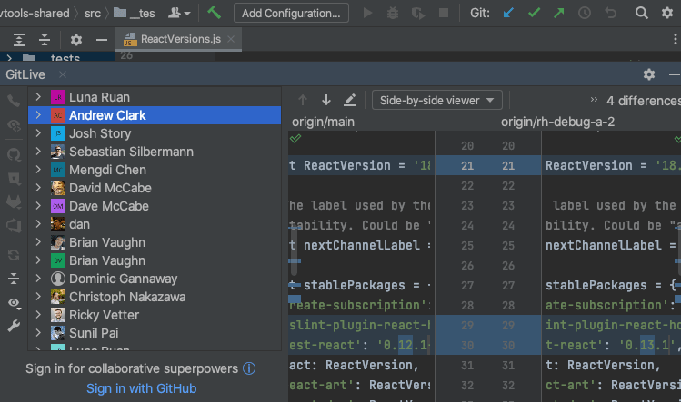
Task: Click Run with Coverage icon
Action: [418, 13]
